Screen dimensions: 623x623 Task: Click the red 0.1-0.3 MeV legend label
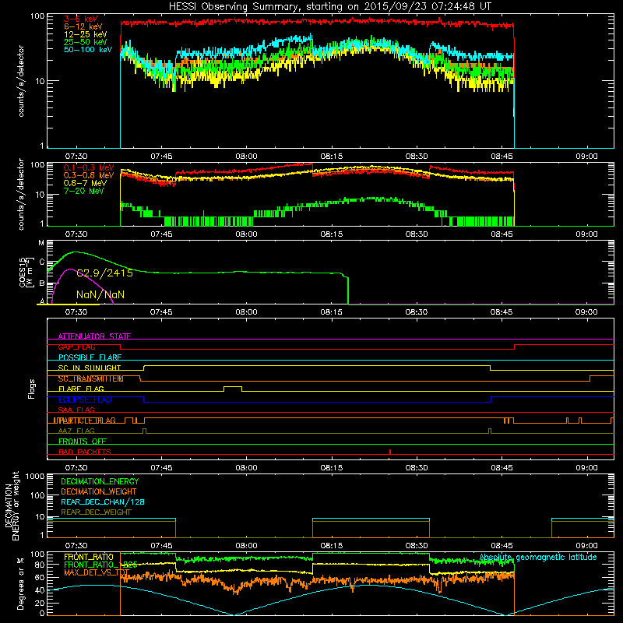click(x=89, y=168)
